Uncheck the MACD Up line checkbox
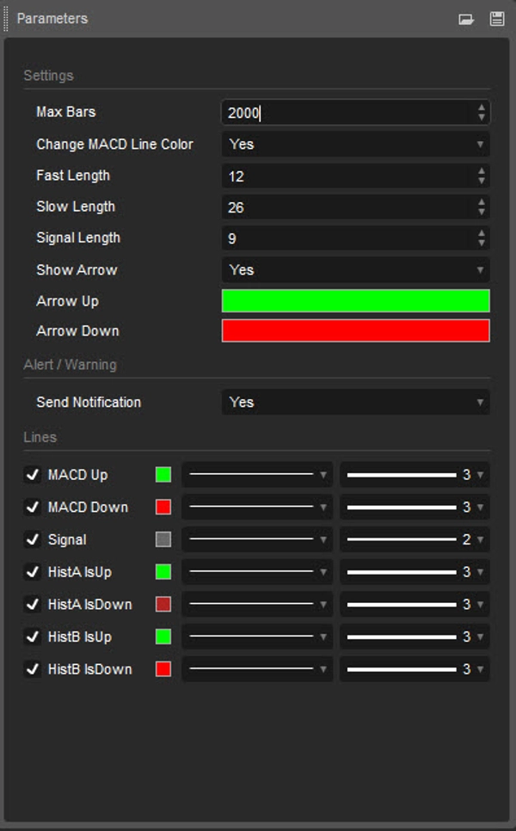Image resolution: width=516 pixels, height=831 pixels. [x=33, y=475]
